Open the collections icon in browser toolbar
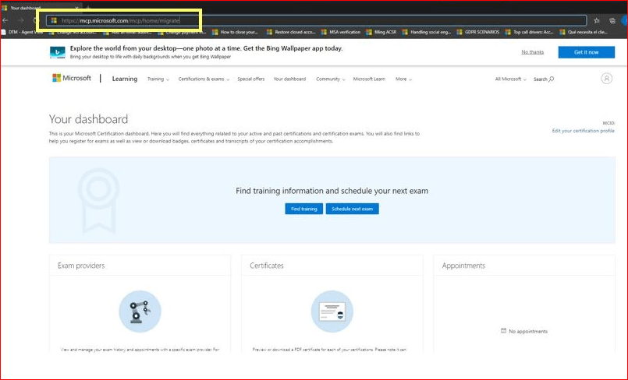 pyautogui.click(x=612, y=21)
